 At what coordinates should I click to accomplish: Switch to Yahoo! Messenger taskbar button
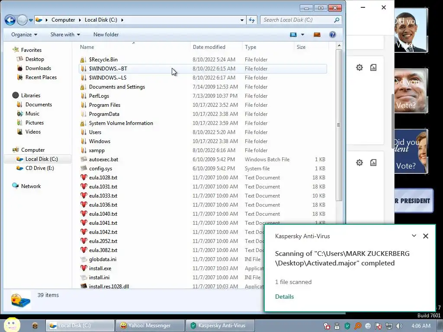pos(150,326)
